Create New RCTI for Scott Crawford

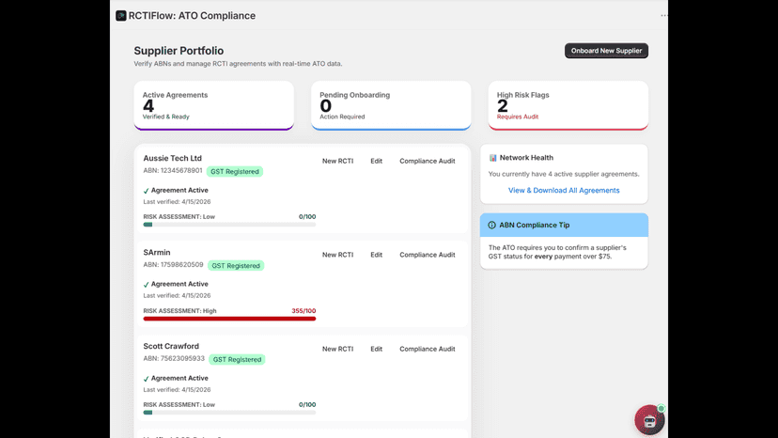click(x=338, y=349)
